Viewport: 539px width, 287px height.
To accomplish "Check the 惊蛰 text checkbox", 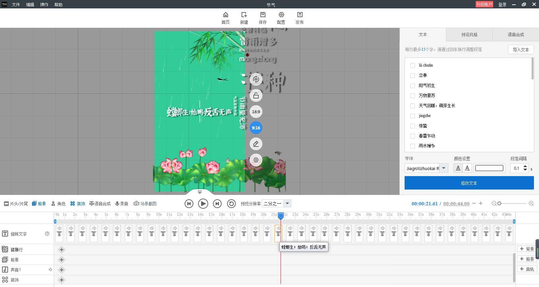I will (413, 126).
